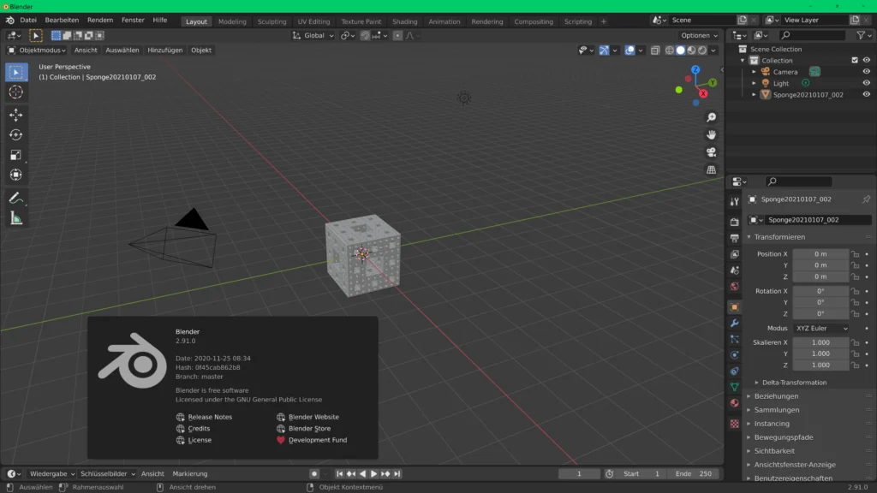
Task: Lock the Position X value
Action: click(856, 253)
